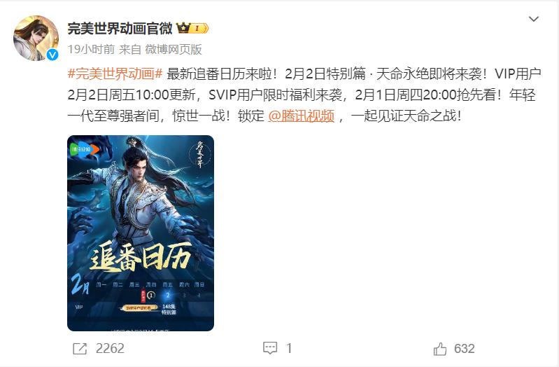
Task: Click the blue verified V badge
Action: [x=52, y=55]
